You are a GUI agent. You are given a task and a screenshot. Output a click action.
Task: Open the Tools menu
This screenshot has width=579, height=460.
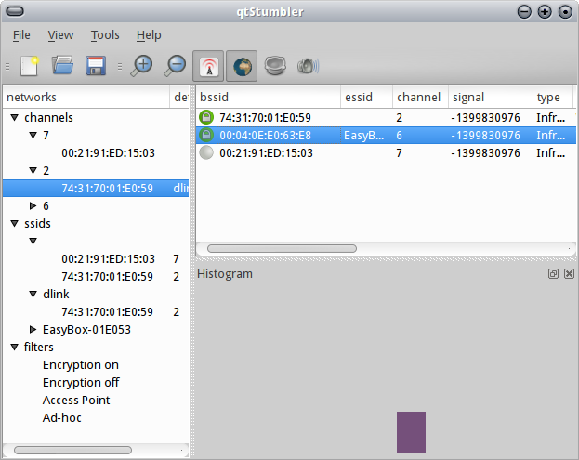[105, 35]
